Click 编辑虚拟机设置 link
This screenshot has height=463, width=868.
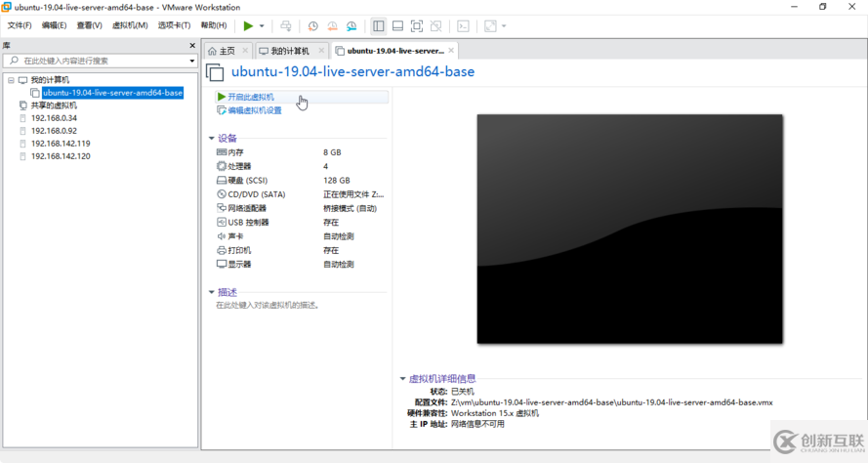point(255,110)
